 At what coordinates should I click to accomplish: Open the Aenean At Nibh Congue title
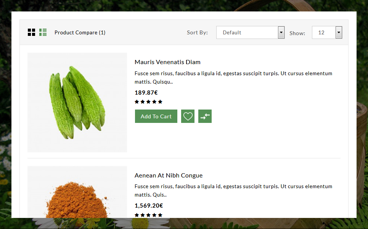[169, 176]
